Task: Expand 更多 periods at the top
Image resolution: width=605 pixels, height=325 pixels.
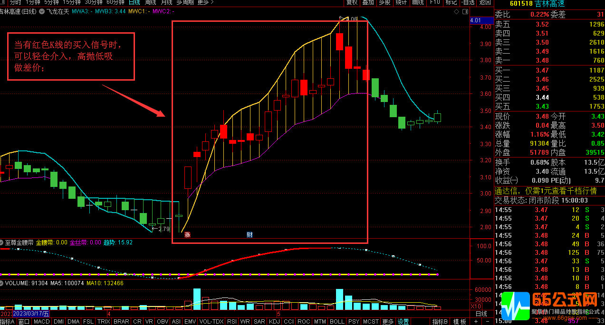Action: click(205, 2)
